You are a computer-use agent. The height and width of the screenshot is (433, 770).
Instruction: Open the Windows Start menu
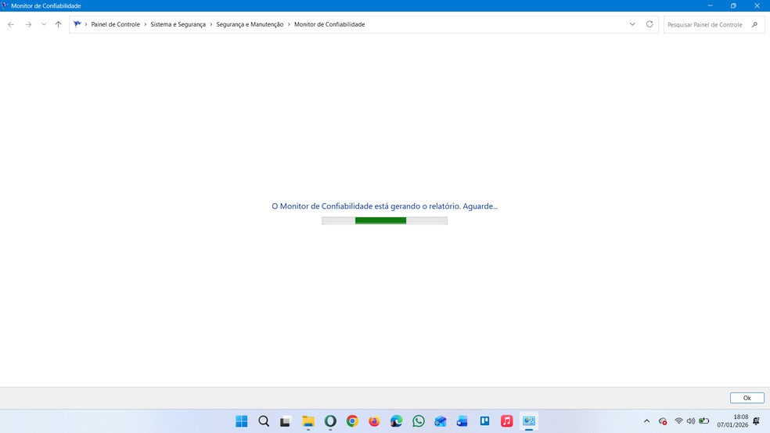pyautogui.click(x=242, y=421)
